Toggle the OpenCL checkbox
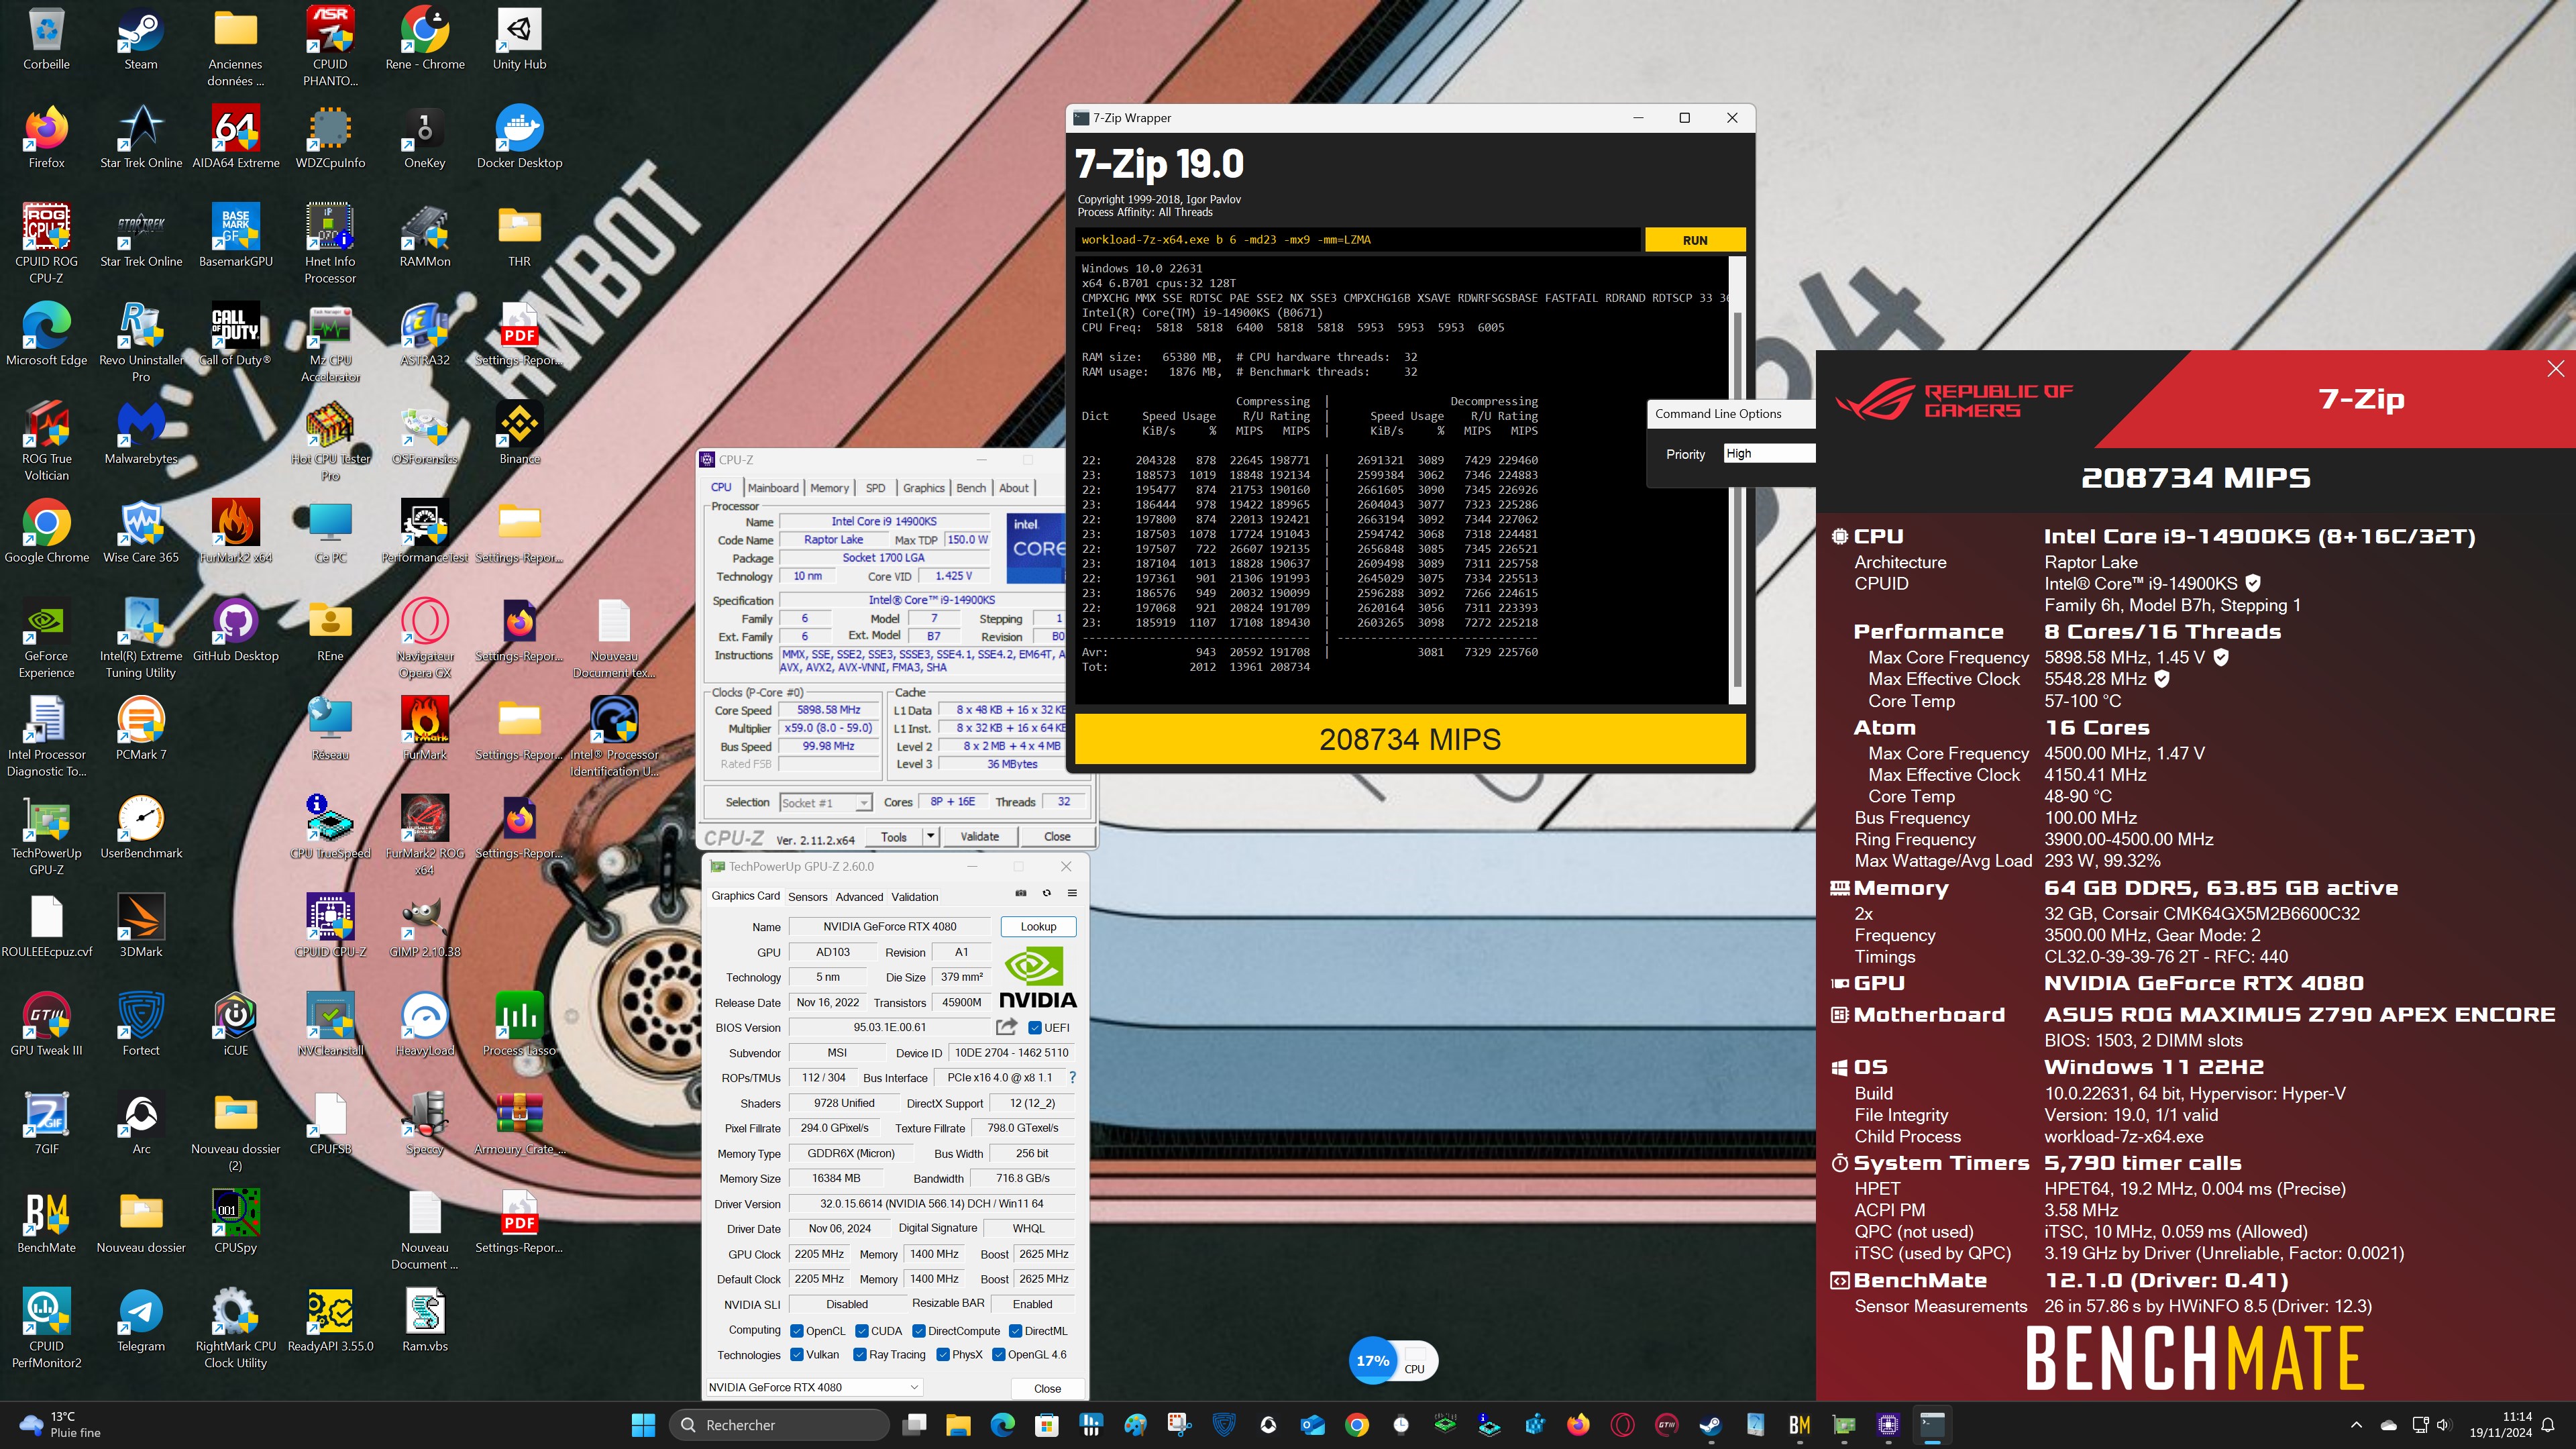 coord(797,1331)
